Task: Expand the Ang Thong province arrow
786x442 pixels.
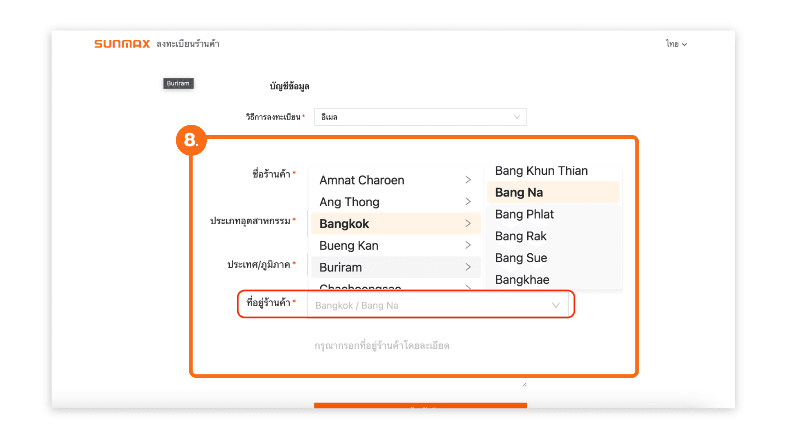Action: tap(468, 202)
